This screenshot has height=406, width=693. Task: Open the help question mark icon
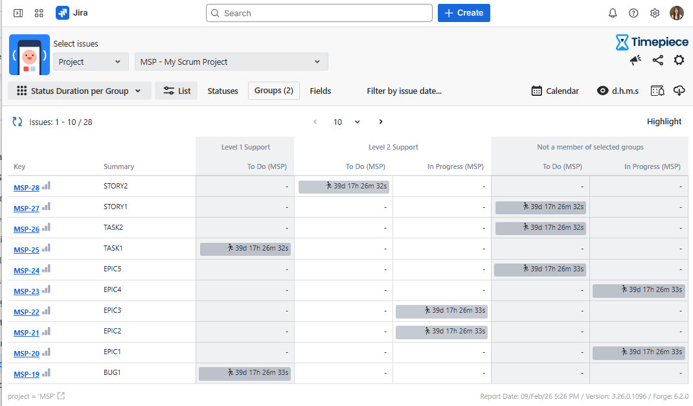click(x=633, y=13)
